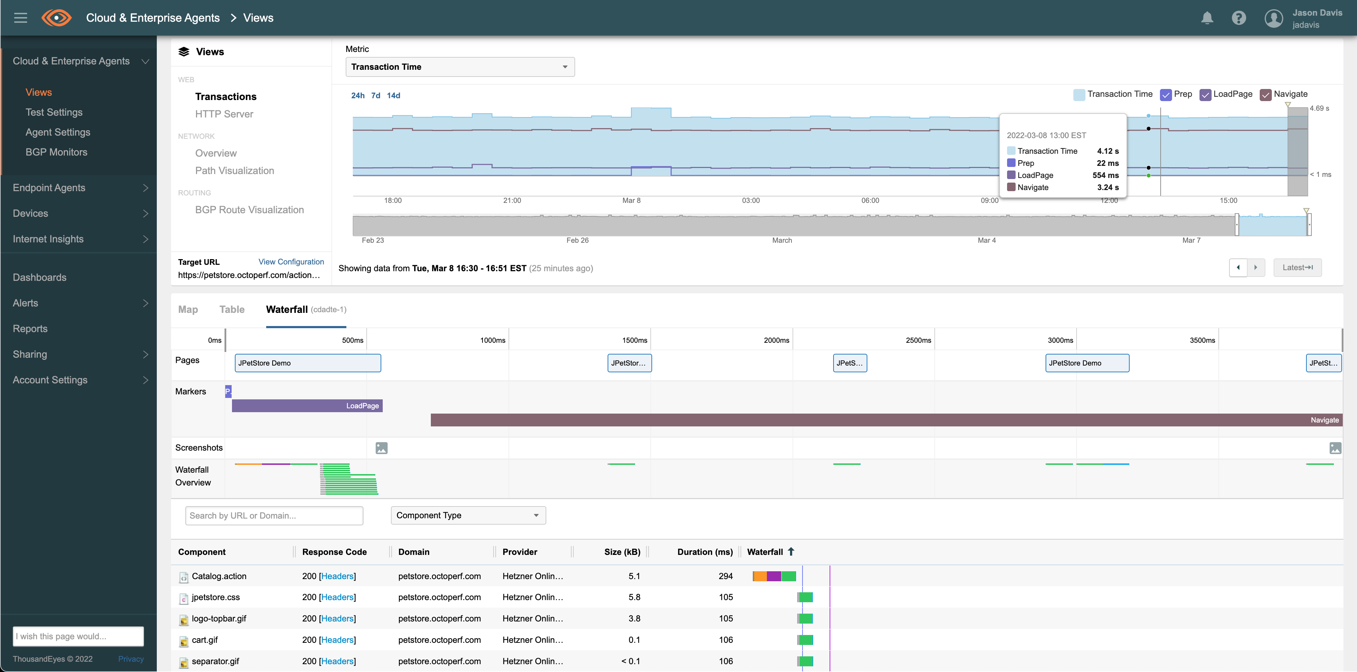Screen dimensions: 1357x672
Task: Toggle the Prep series checkbox
Action: tap(1165, 95)
